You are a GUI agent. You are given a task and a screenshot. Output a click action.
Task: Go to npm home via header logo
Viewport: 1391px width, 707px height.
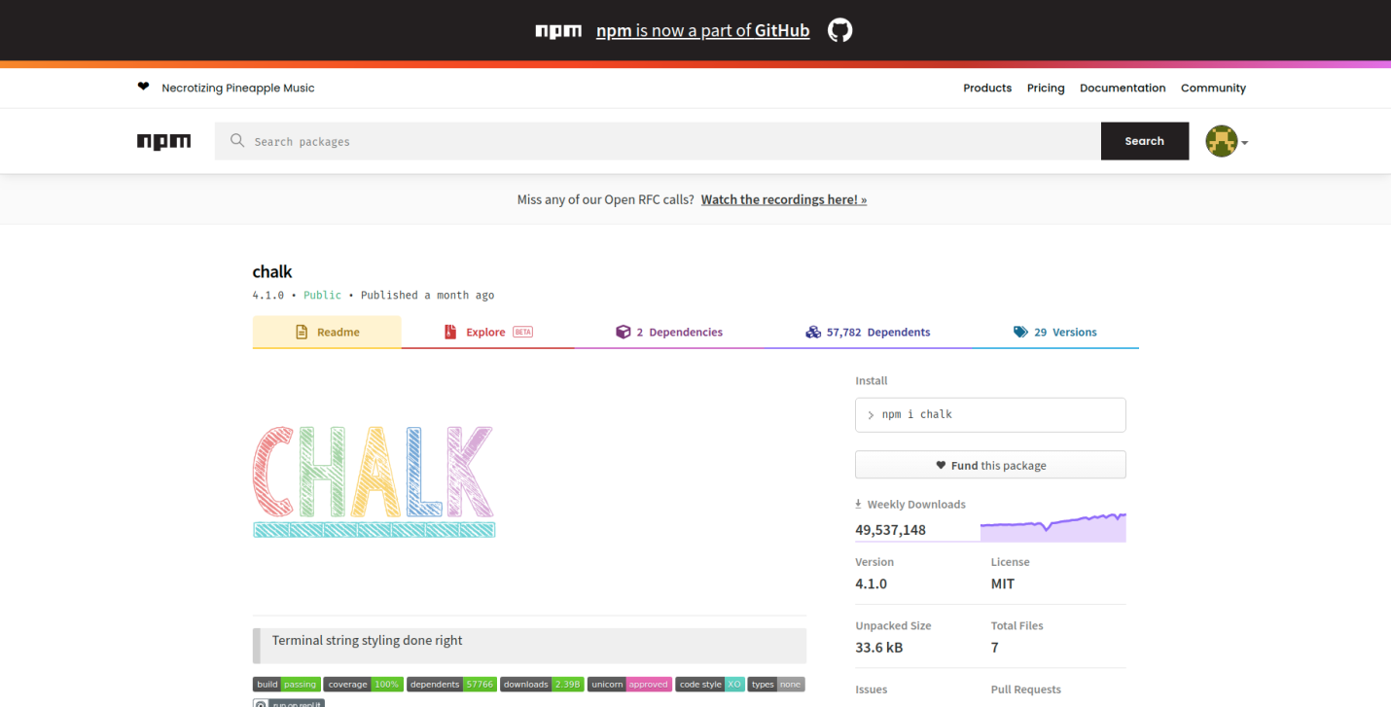coord(163,141)
